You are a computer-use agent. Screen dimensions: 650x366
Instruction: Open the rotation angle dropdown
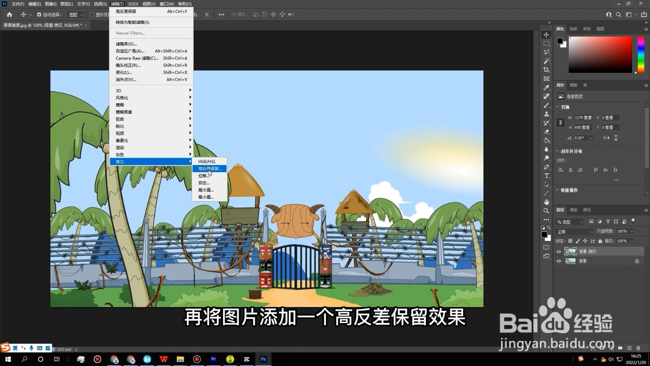[591, 138]
